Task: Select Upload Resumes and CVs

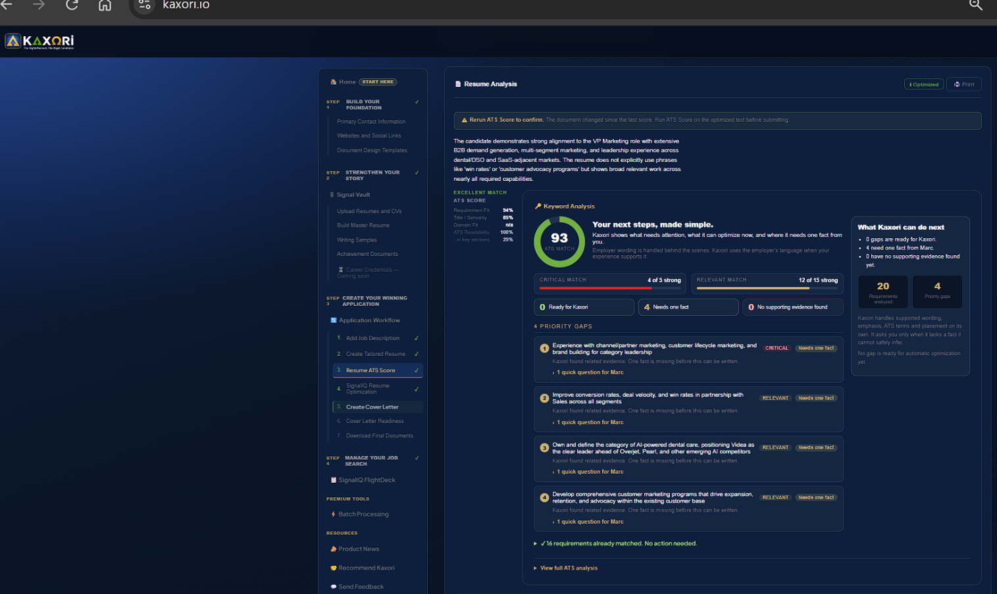Action: pos(369,211)
